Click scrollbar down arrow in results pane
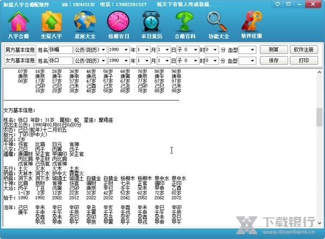The height and width of the screenshot is (239, 325). 320,223
